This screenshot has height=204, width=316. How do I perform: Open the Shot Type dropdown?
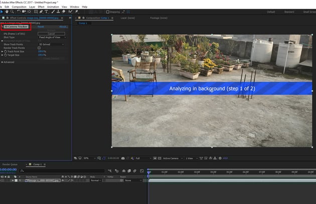point(52,37)
